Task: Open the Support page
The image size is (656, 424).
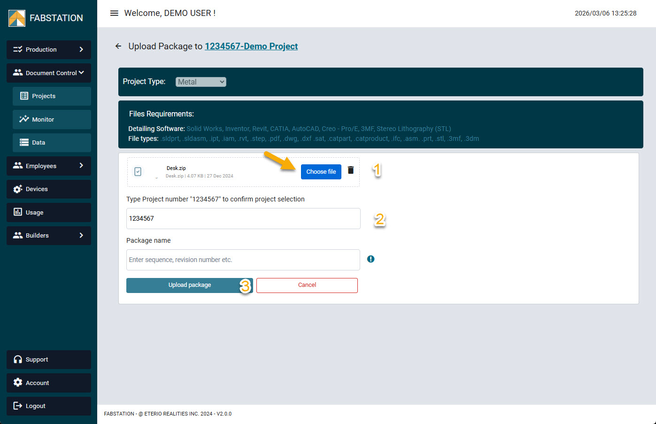Action: point(49,360)
